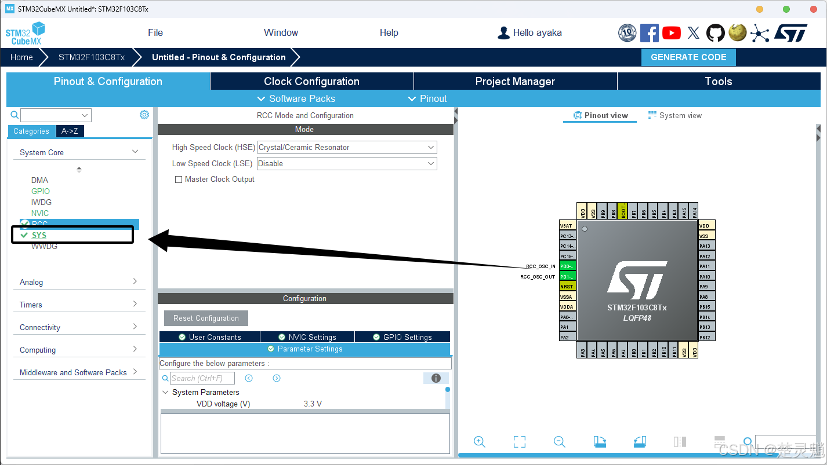Click the STM32F103C8Tx breadcrumb
This screenshot has height=465, width=827.
(x=92, y=57)
